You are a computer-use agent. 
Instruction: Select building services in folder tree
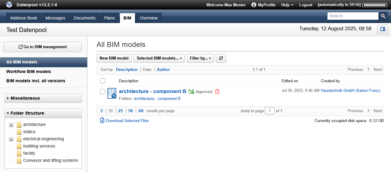click(x=39, y=146)
